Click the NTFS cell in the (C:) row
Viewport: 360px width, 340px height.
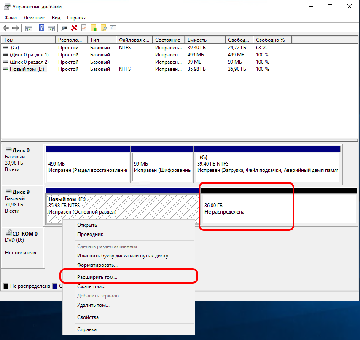click(x=125, y=48)
